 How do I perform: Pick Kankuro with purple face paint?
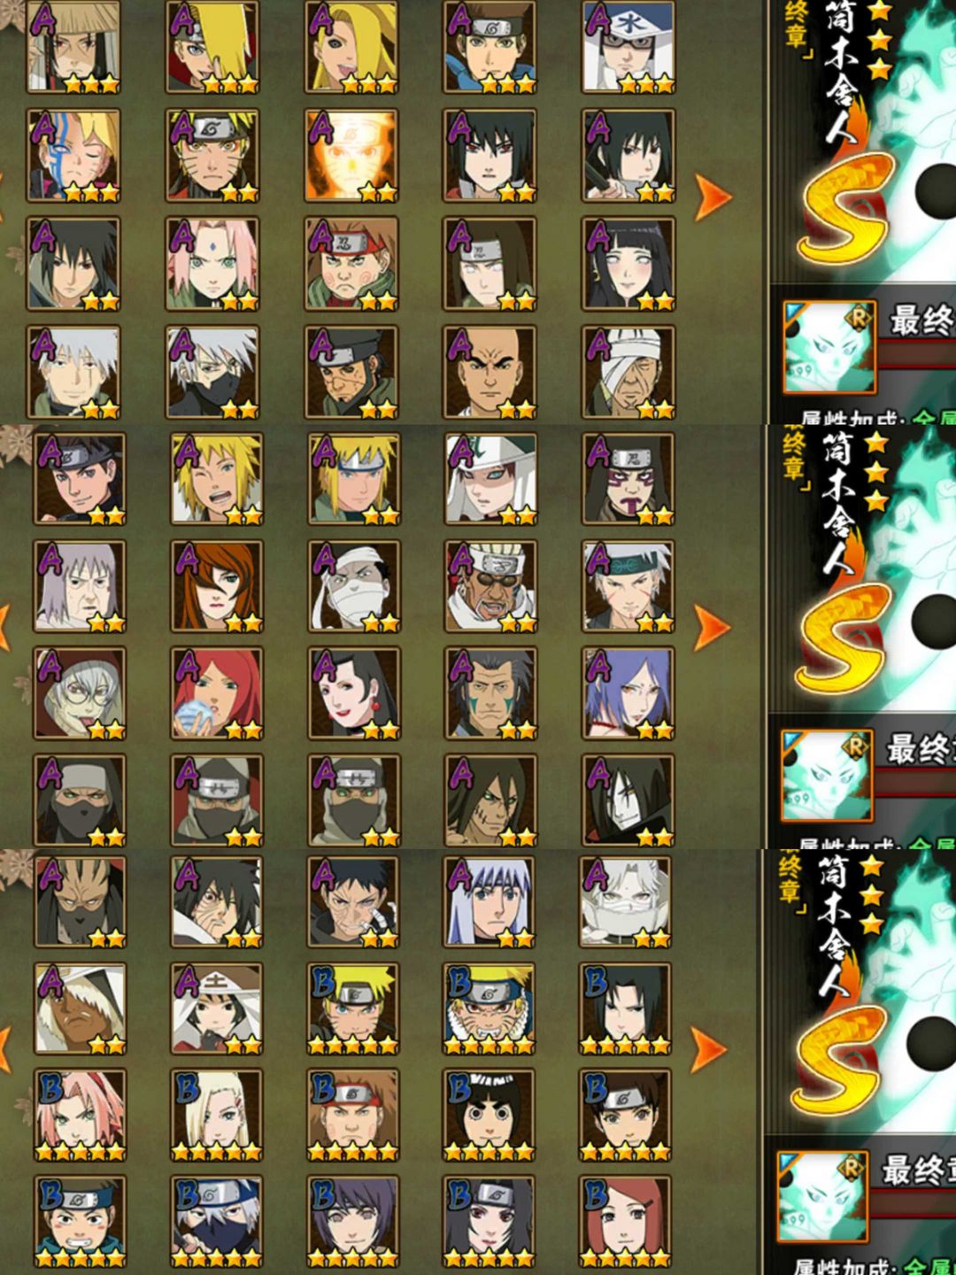(628, 479)
